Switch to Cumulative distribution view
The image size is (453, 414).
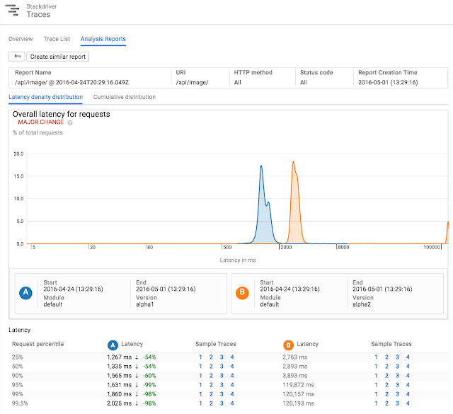(125, 97)
